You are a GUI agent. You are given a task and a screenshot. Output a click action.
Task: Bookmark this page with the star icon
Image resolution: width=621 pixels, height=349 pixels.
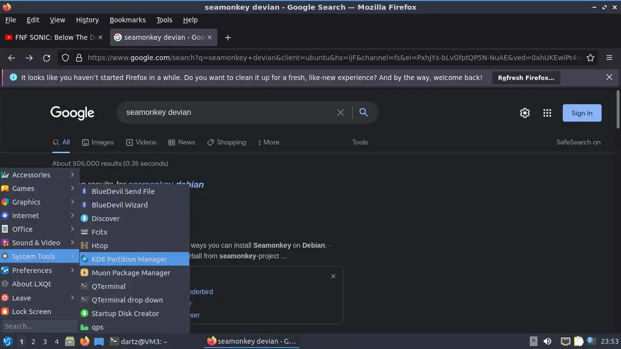click(x=590, y=58)
